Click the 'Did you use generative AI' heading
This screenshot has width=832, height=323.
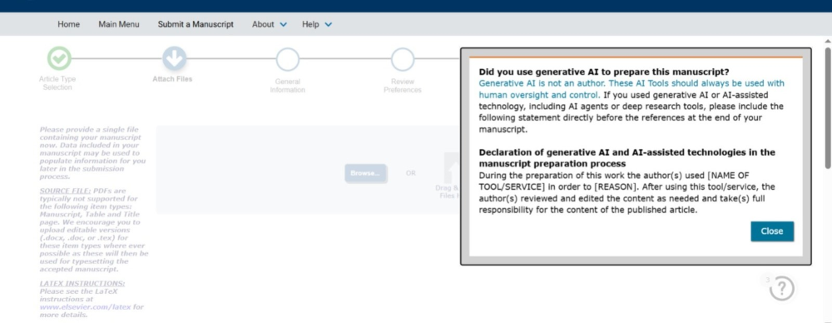604,72
